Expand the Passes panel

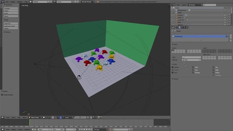(x=175, y=79)
